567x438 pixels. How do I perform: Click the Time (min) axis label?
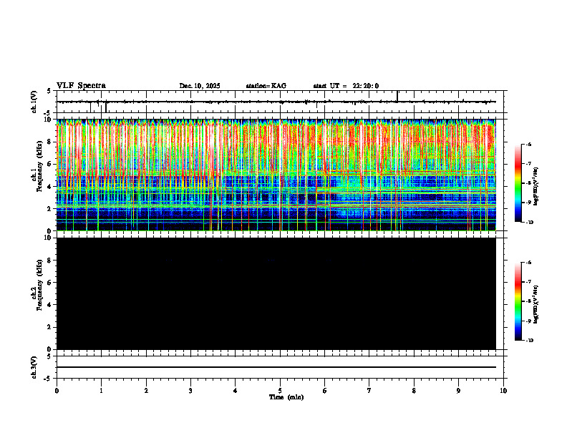tap(286, 397)
